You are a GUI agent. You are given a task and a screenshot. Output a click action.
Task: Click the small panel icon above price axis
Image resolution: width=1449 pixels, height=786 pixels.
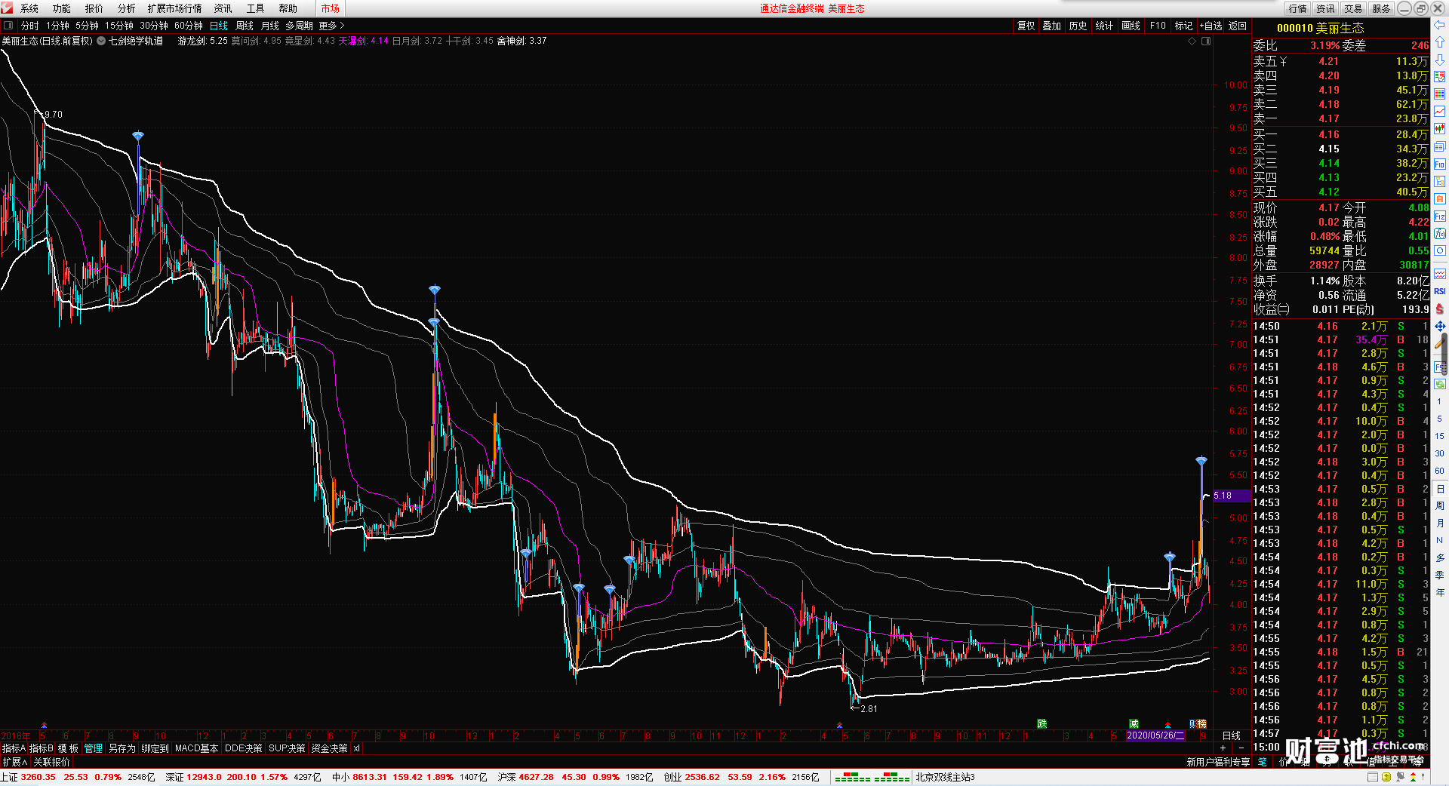(1206, 41)
